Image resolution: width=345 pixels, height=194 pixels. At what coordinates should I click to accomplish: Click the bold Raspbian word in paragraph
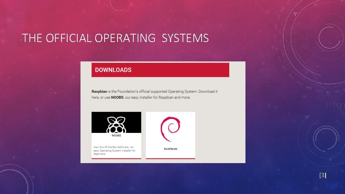pyautogui.click(x=99, y=91)
